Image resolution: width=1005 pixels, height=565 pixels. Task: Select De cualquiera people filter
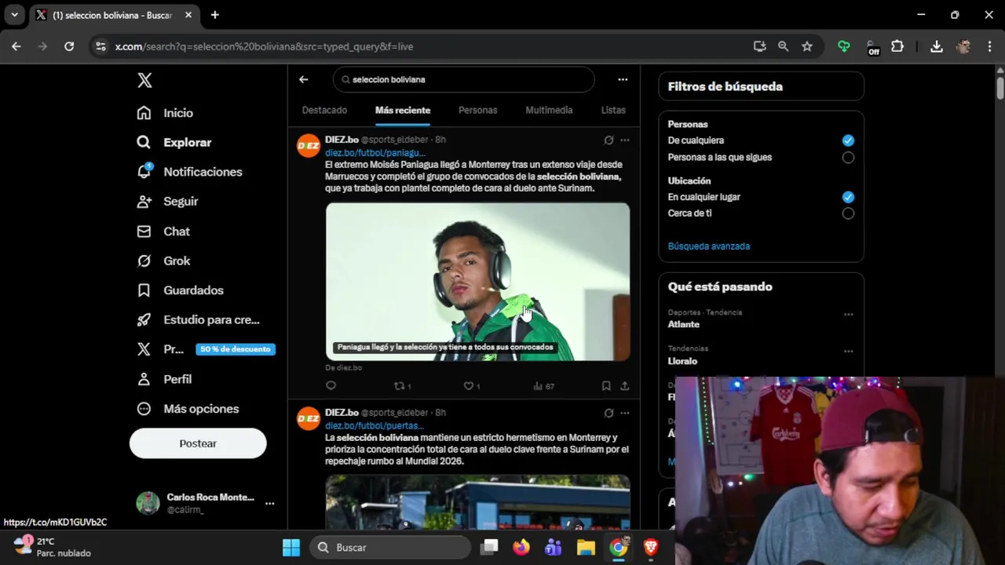point(848,140)
